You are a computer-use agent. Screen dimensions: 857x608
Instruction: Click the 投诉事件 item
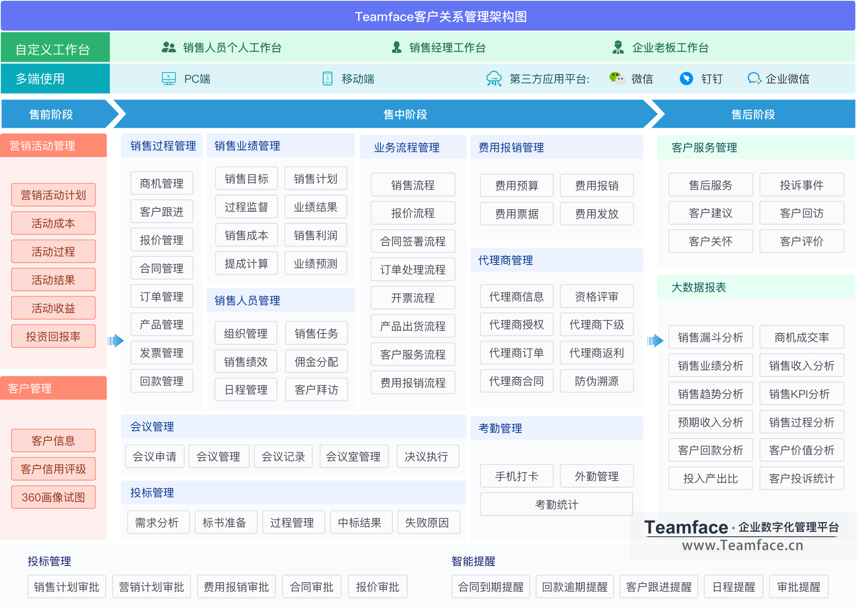coord(802,185)
